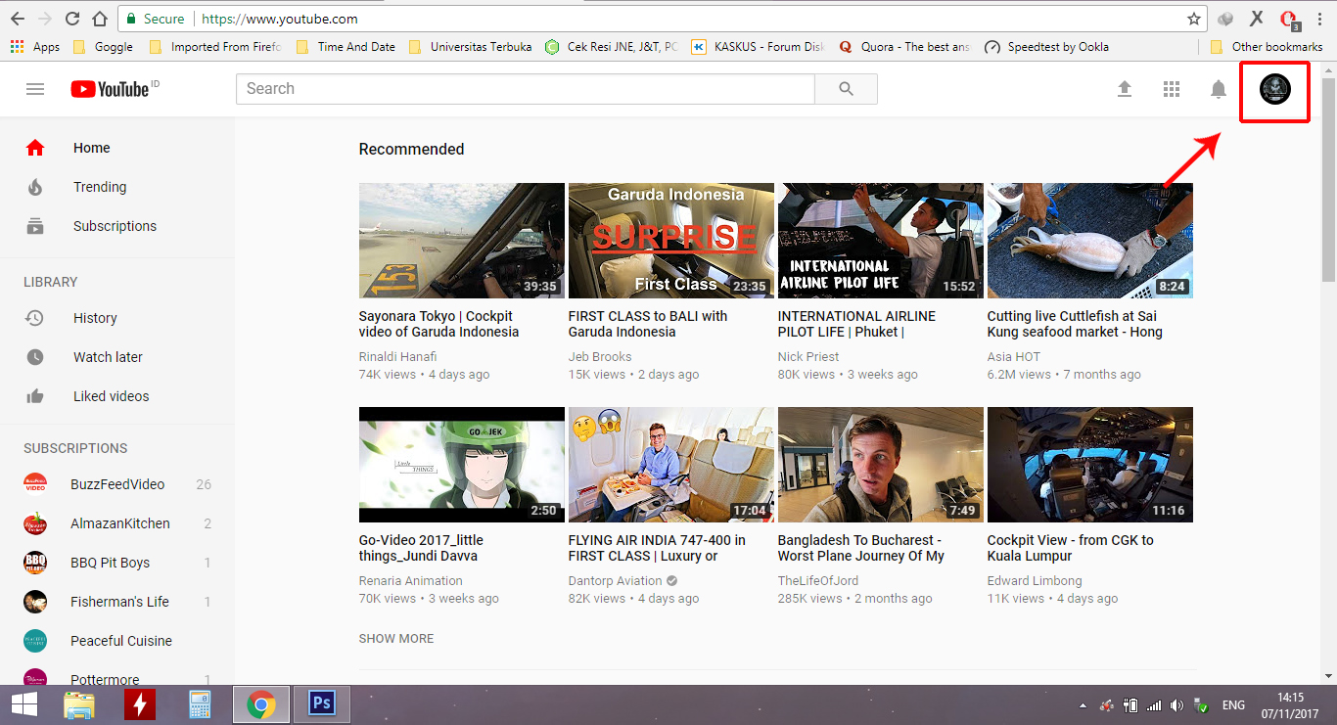The width and height of the screenshot is (1337, 725).
Task: Click the YouTube apps grid icon
Action: tap(1171, 88)
